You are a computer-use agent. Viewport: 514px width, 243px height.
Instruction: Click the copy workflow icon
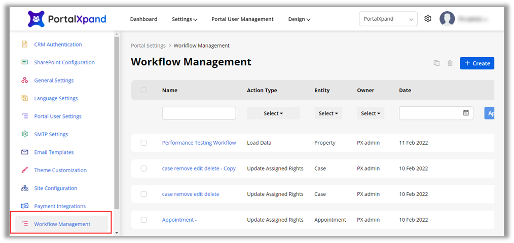click(x=436, y=63)
